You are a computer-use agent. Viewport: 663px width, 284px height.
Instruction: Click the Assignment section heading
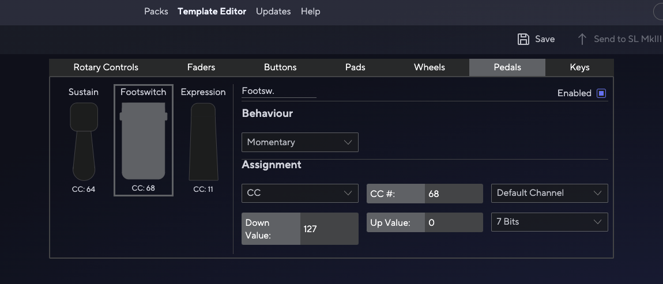point(272,165)
